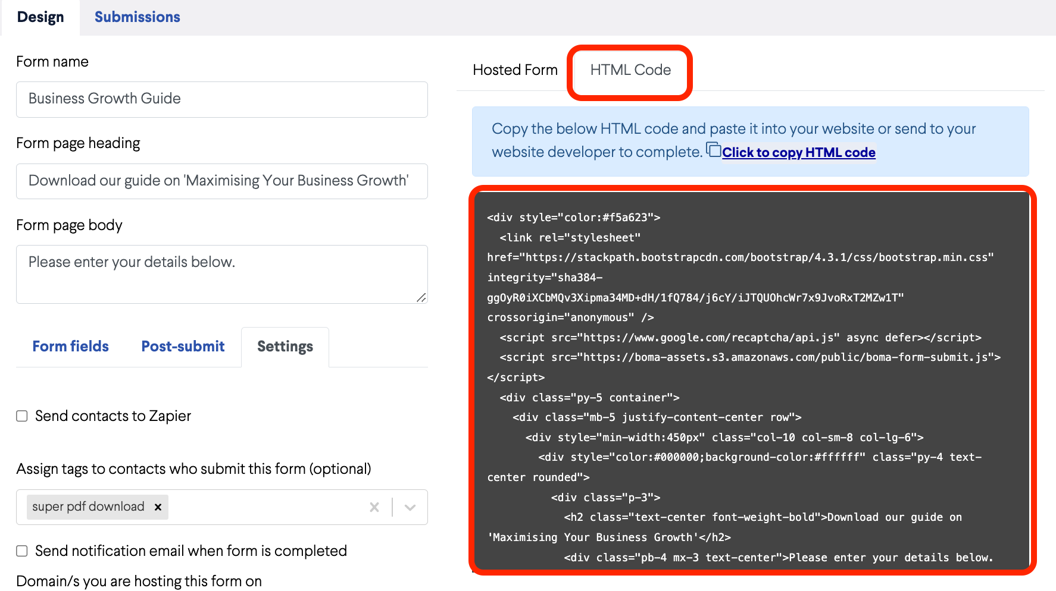
Task: Open the Design tab
Action: pyautogui.click(x=40, y=17)
